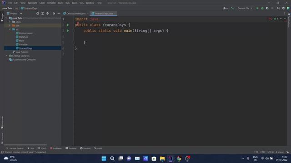The height and width of the screenshot is (163, 291).
Task: Start debugging with the Debug bug icon
Action: coord(262,8)
